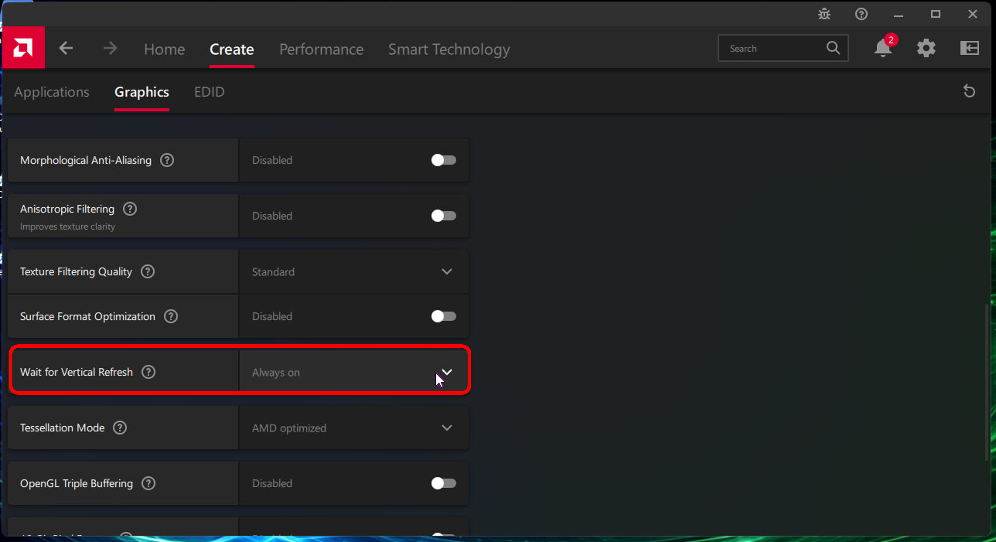
Task: Click the 'Improves texture clarity' text
Action: (x=67, y=227)
